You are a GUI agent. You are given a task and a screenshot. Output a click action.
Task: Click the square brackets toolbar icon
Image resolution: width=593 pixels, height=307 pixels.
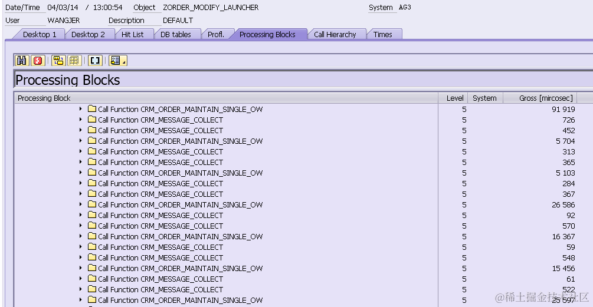point(95,61)
